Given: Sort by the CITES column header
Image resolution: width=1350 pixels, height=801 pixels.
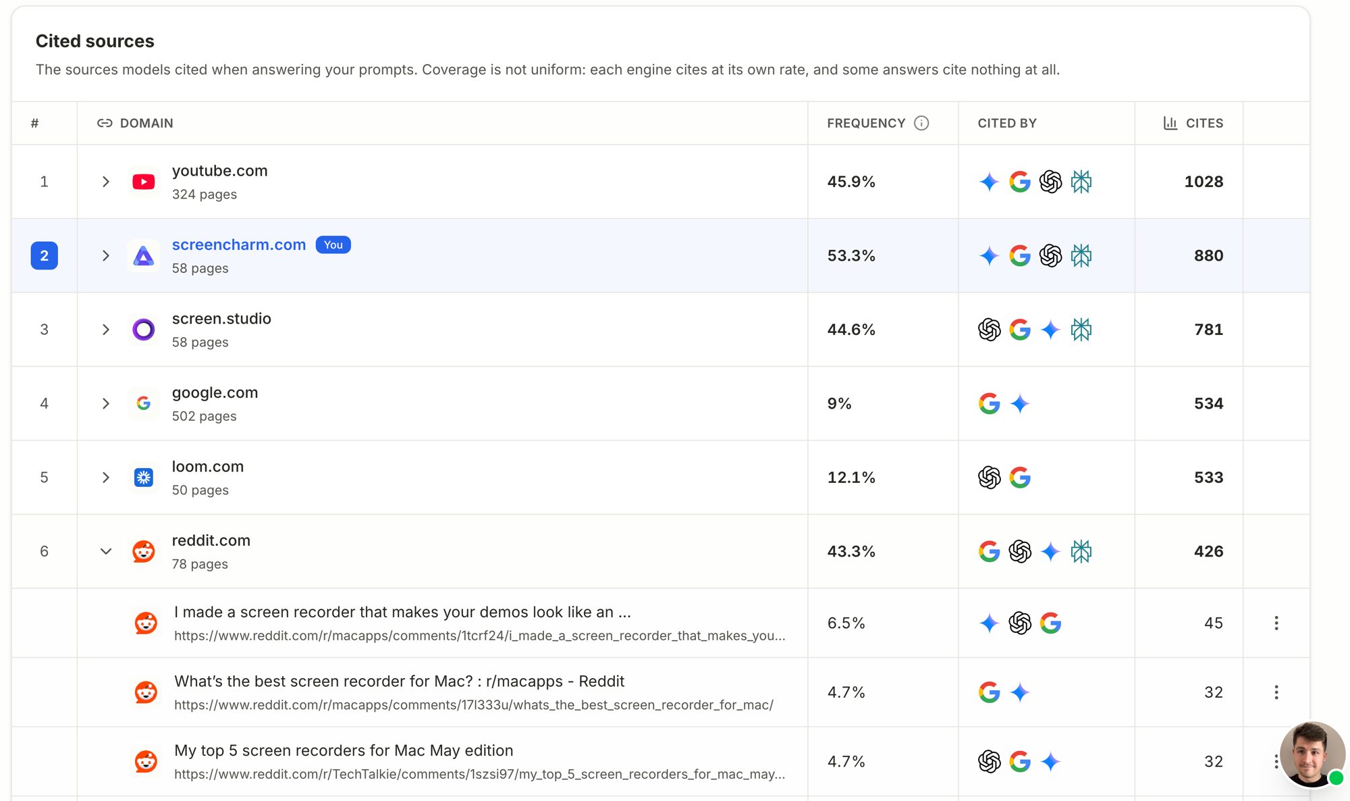Looking at the screenshot, I should point(1204,123).
